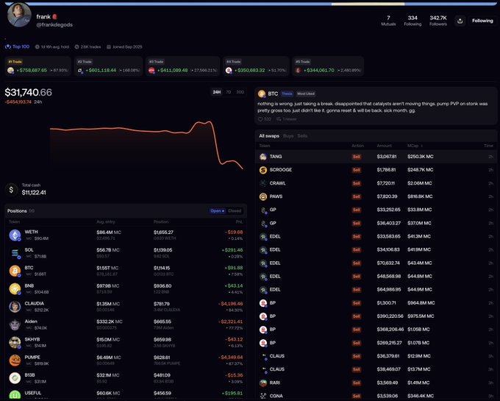
Task: Click the Aiden token icon
Action: tap(15, 324)
